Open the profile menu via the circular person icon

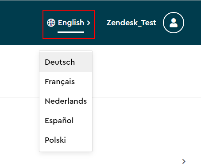[x=174, y=23]
